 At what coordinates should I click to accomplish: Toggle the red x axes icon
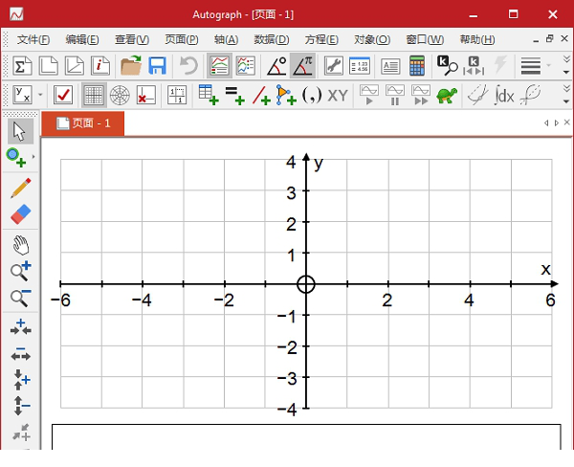pyautogui.click(x=145, y=95)
